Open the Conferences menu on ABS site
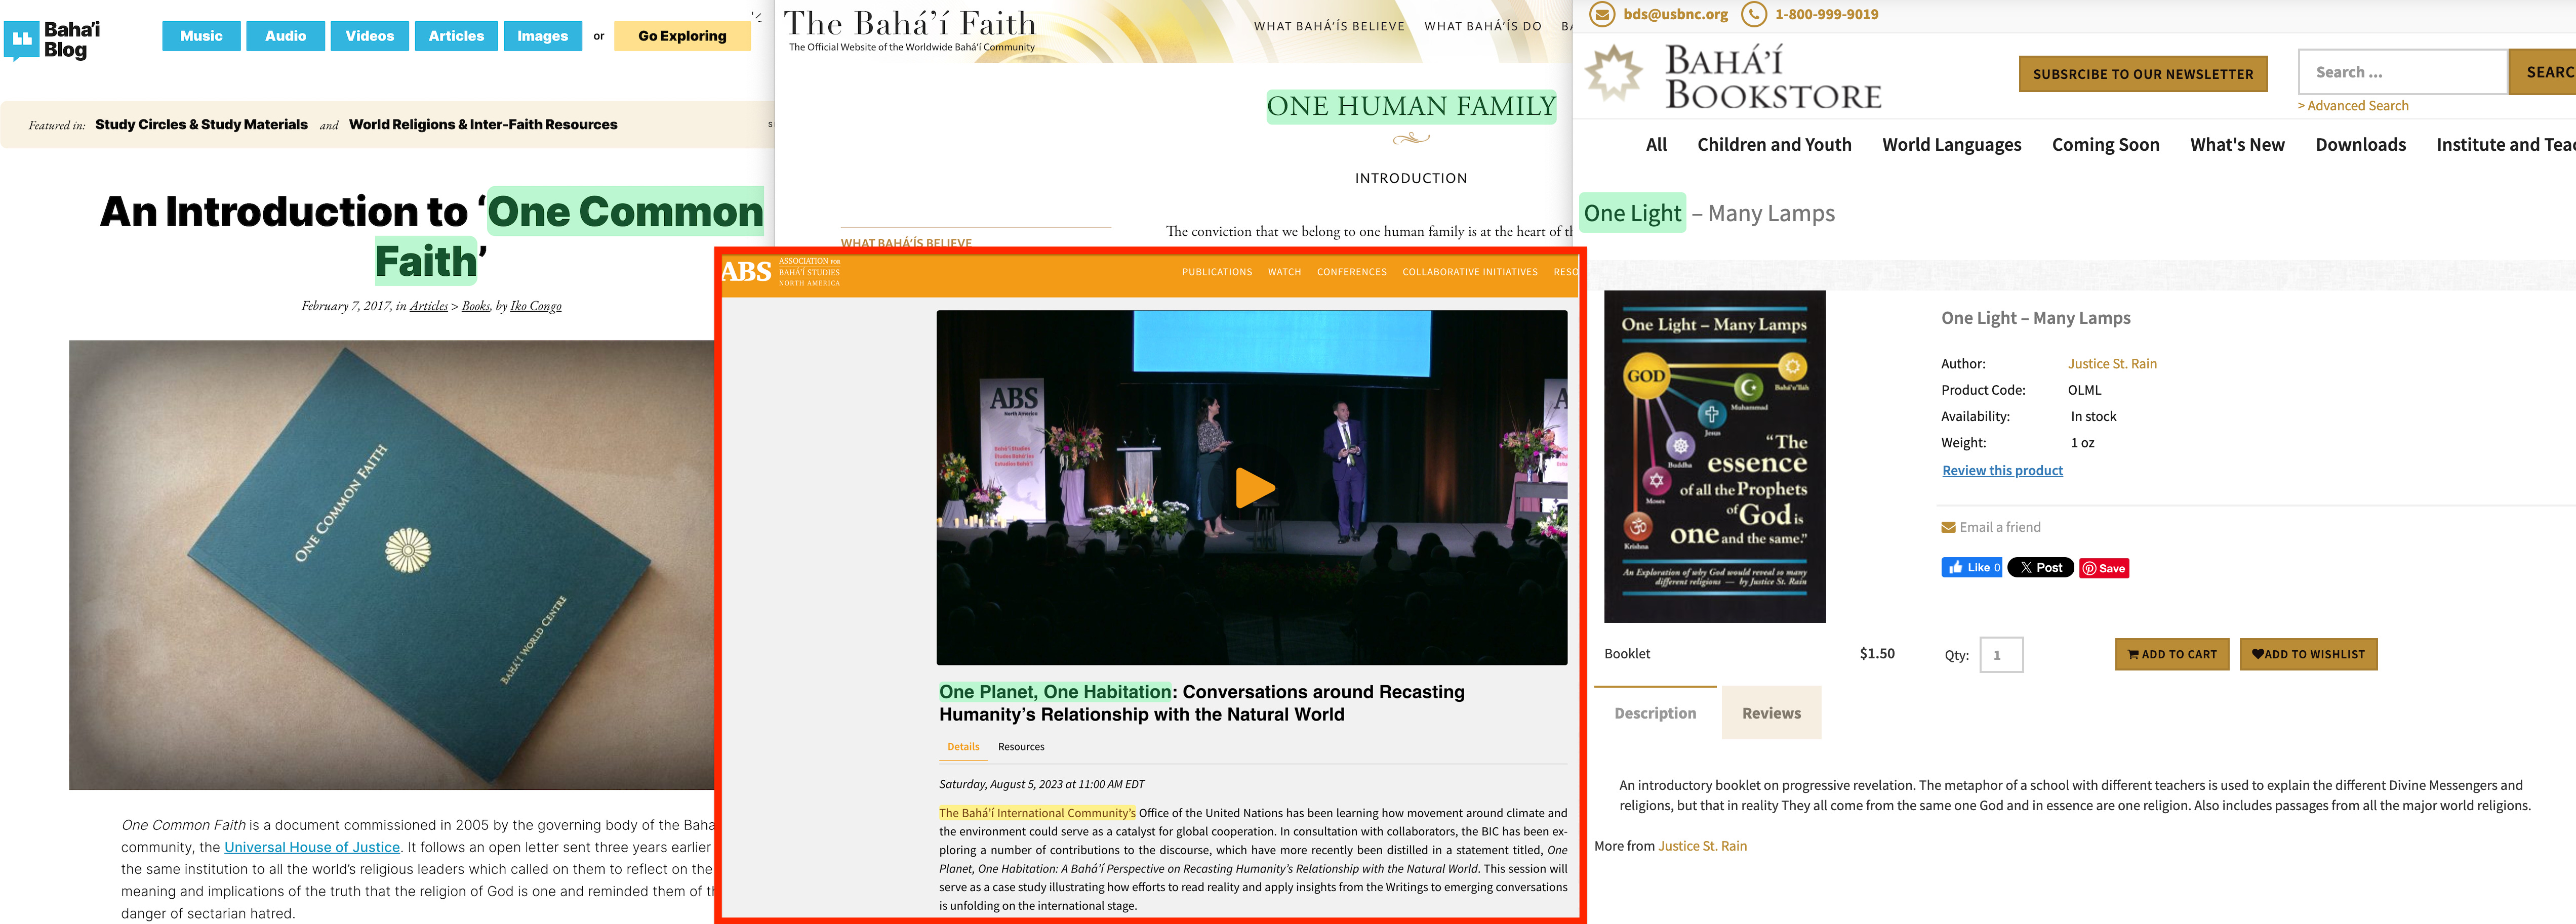 tap(1352, 272)
